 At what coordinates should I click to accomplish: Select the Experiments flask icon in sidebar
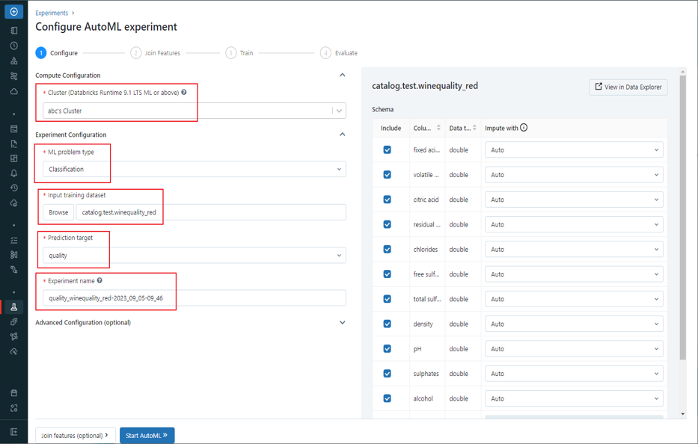click(13, 307)
